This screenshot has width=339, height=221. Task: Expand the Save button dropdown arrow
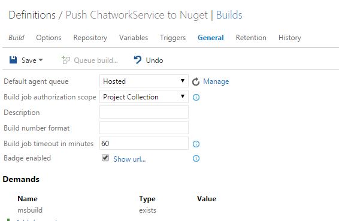[x=41, y=60]
